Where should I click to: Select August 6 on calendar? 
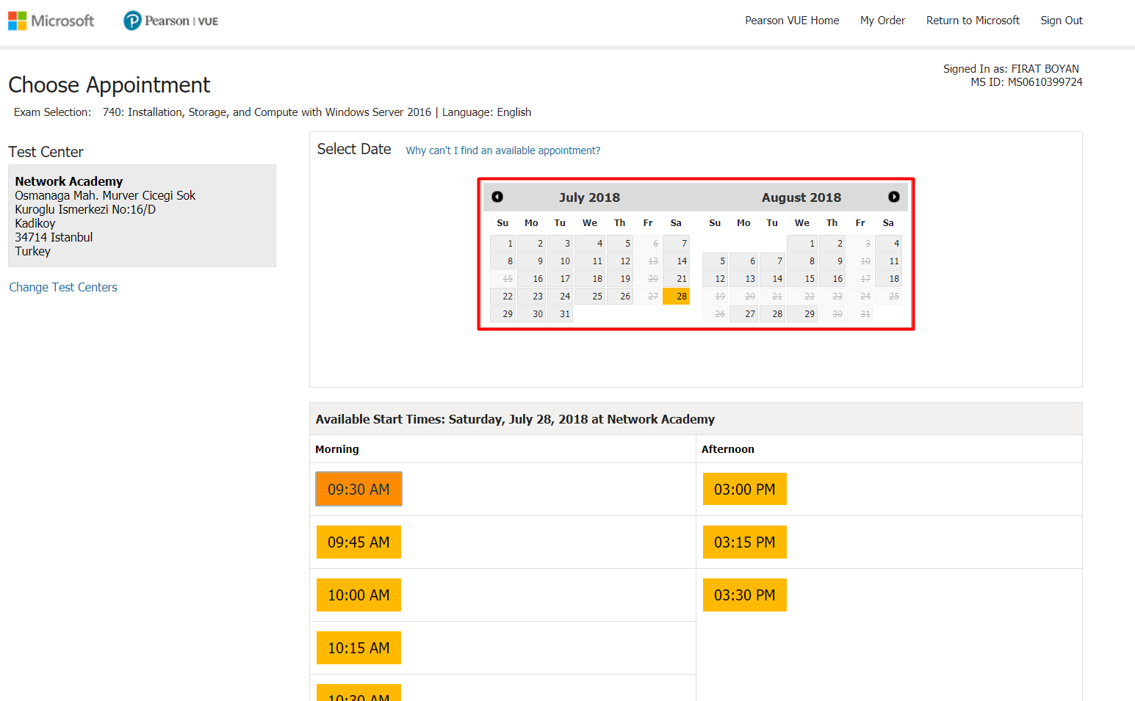tap(743, 261)
